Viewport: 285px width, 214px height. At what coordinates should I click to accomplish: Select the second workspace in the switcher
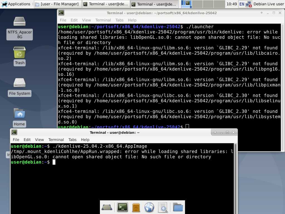click(x=197, y=4)
